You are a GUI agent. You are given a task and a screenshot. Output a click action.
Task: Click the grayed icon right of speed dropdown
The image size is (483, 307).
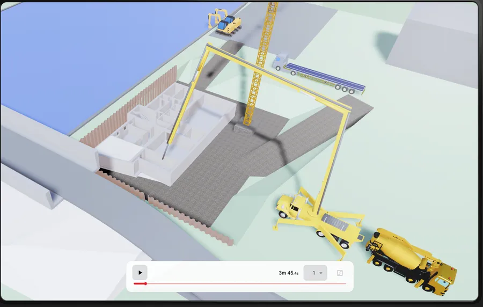340,273
